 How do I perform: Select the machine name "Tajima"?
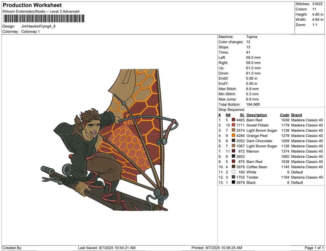tap(252, 37)
